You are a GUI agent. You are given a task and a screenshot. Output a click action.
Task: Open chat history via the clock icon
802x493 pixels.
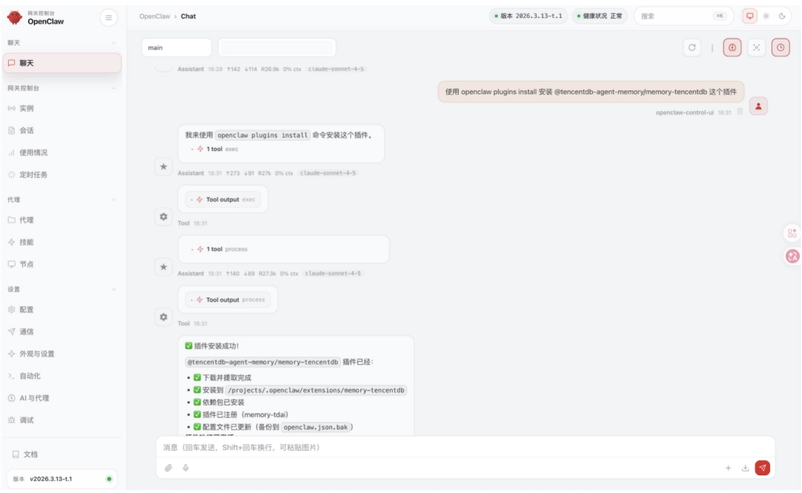point(780,47)
